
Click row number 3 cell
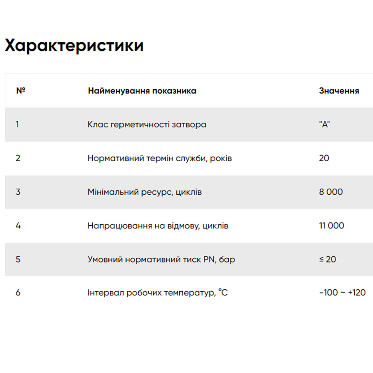coord(18,192)
